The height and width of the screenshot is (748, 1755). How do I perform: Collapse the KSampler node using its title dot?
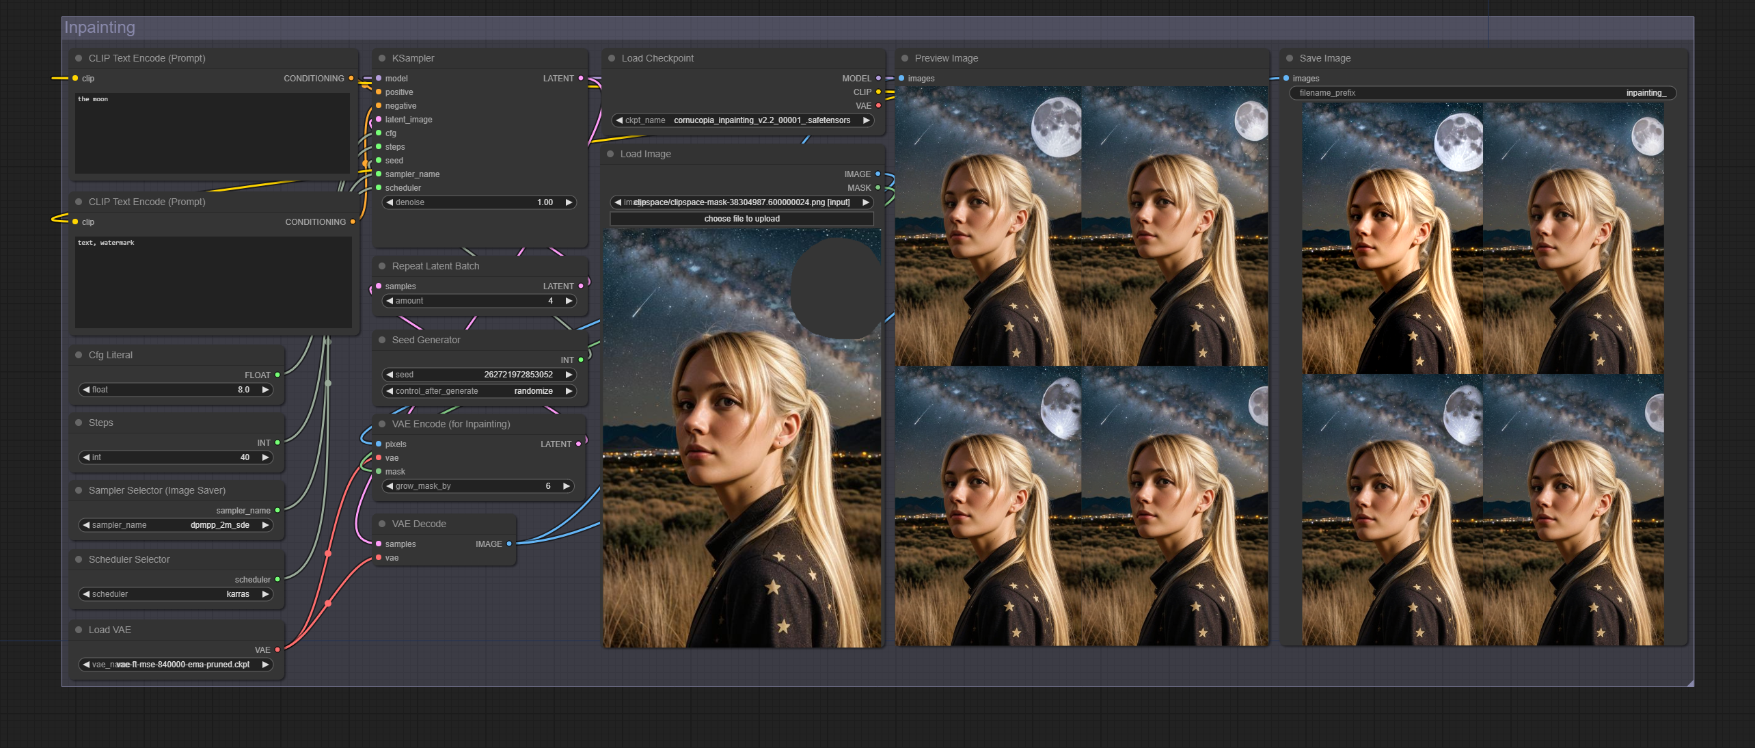coord(382,58)
